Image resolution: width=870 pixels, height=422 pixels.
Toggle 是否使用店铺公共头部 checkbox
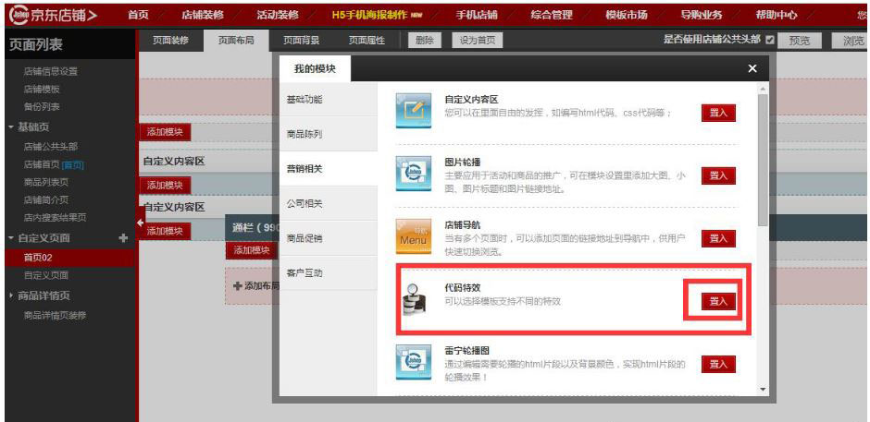[x=770, y=41]
